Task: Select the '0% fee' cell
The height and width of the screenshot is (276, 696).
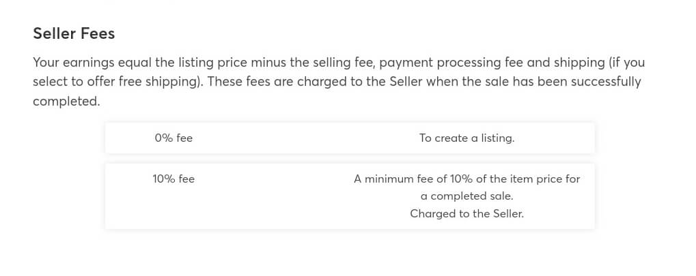Action: pyautogui.click(x=173, y=138)
